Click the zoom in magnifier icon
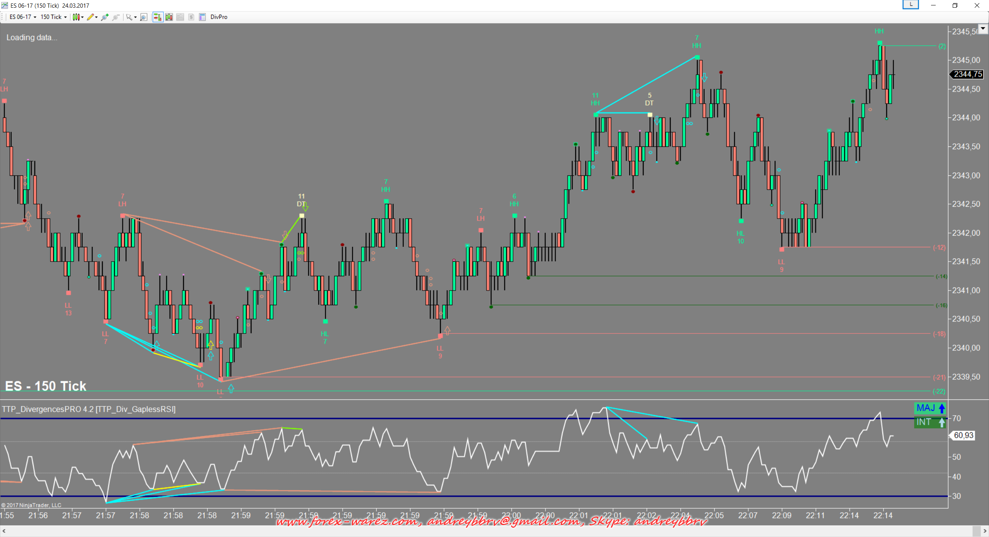Viewport: 989px width, 537px height. [x=104, y=17]
